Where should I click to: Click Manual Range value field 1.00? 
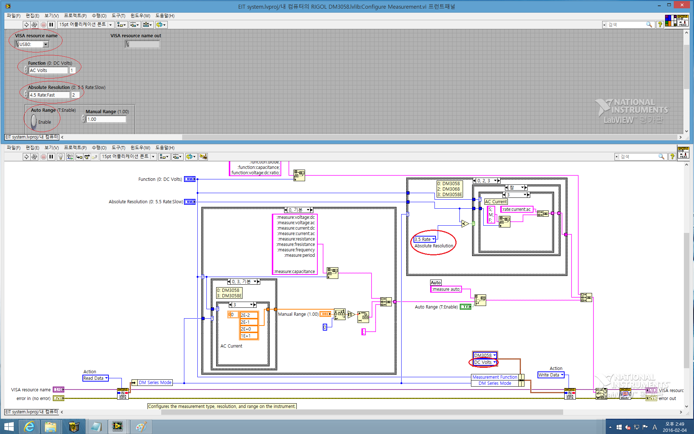pos(106,119)
